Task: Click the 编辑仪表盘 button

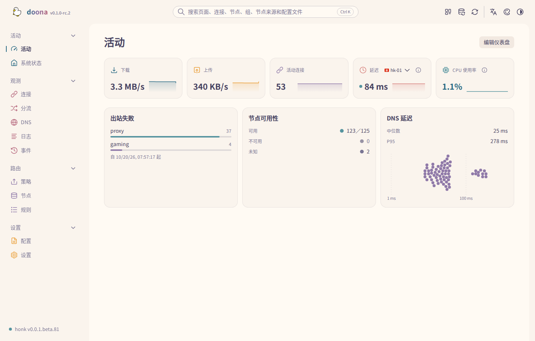Action: 496,42
